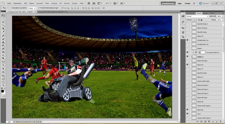
Task: Select the Type tool in the toolbox
Action: (3, 65)
